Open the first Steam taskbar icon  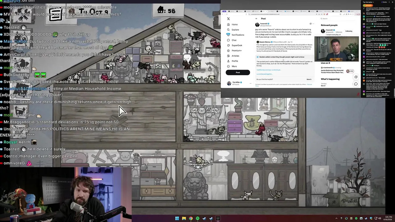coord(204,219)
